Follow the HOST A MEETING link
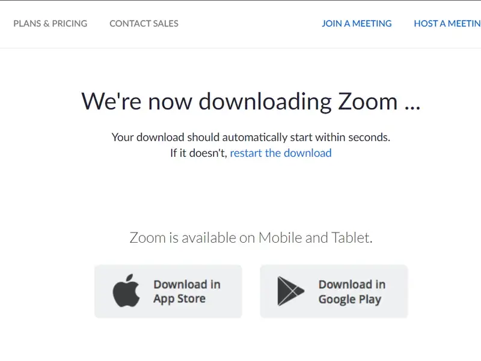The height and width of the screenshot is (361, 481). [447, 23]
